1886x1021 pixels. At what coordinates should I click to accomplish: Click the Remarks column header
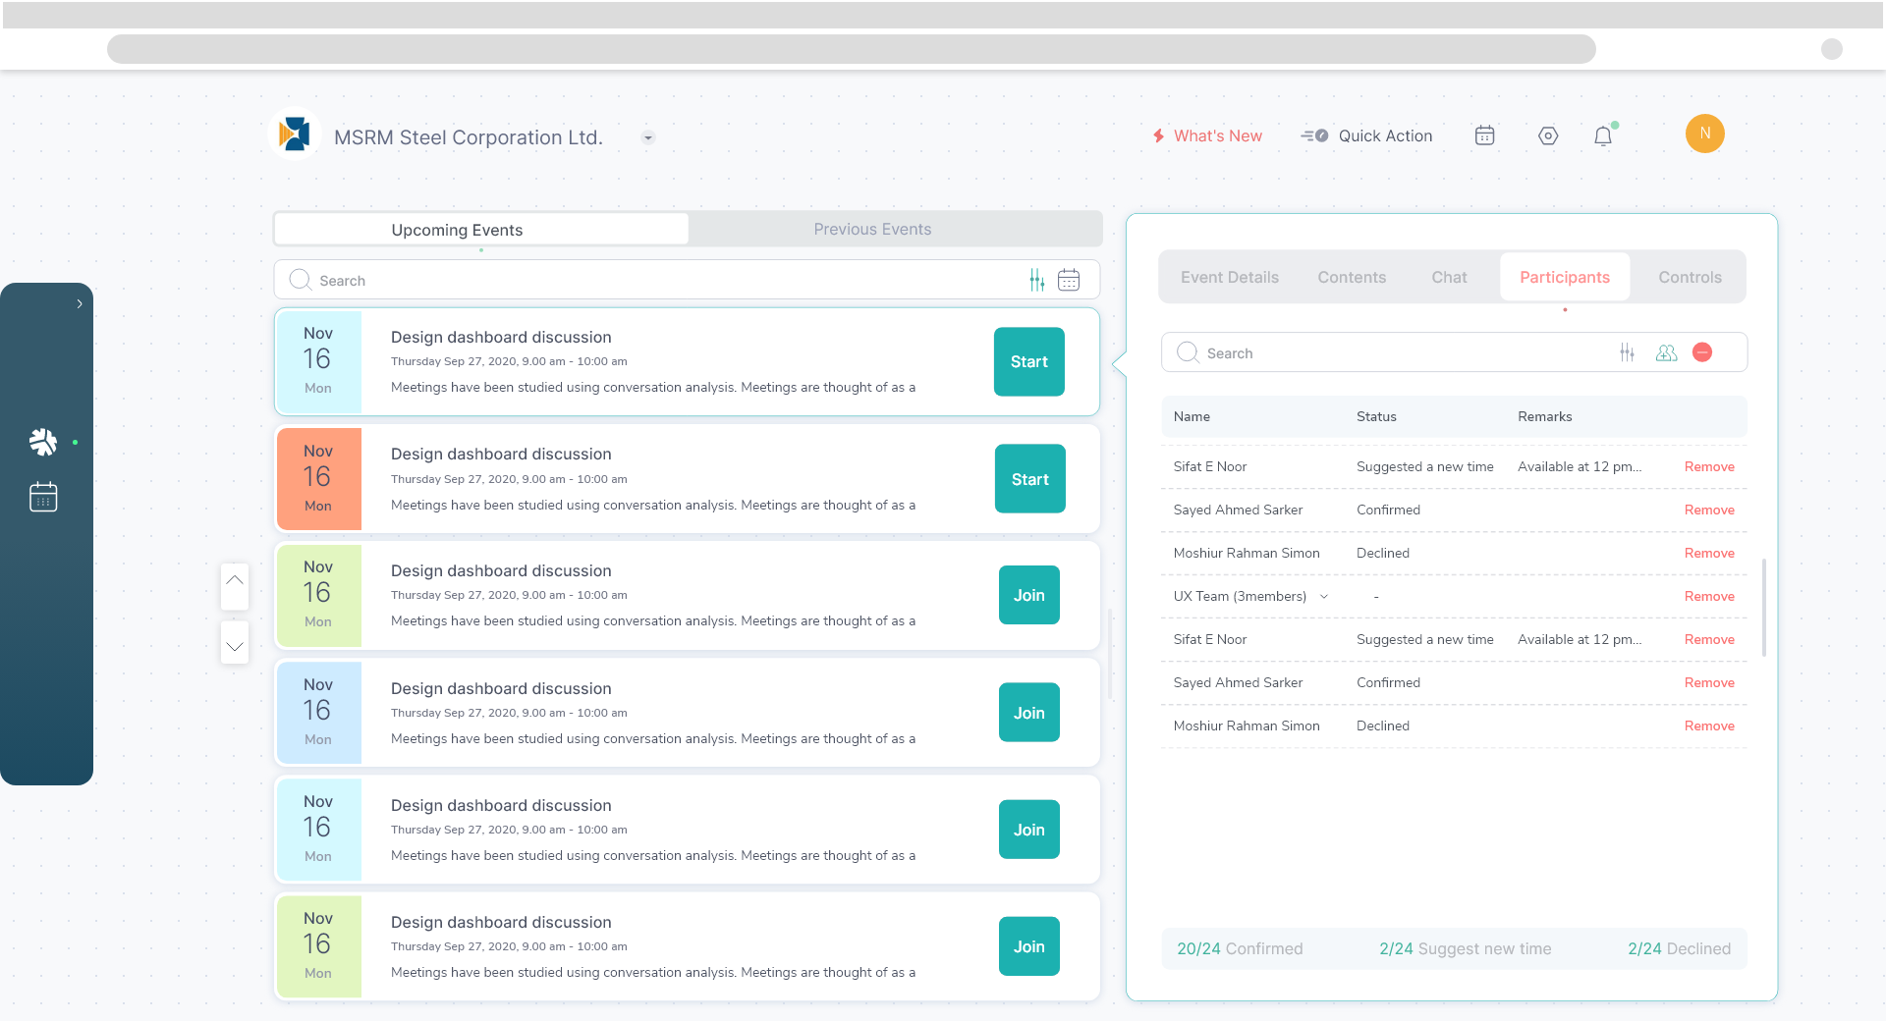click(x=1544, y=416)
